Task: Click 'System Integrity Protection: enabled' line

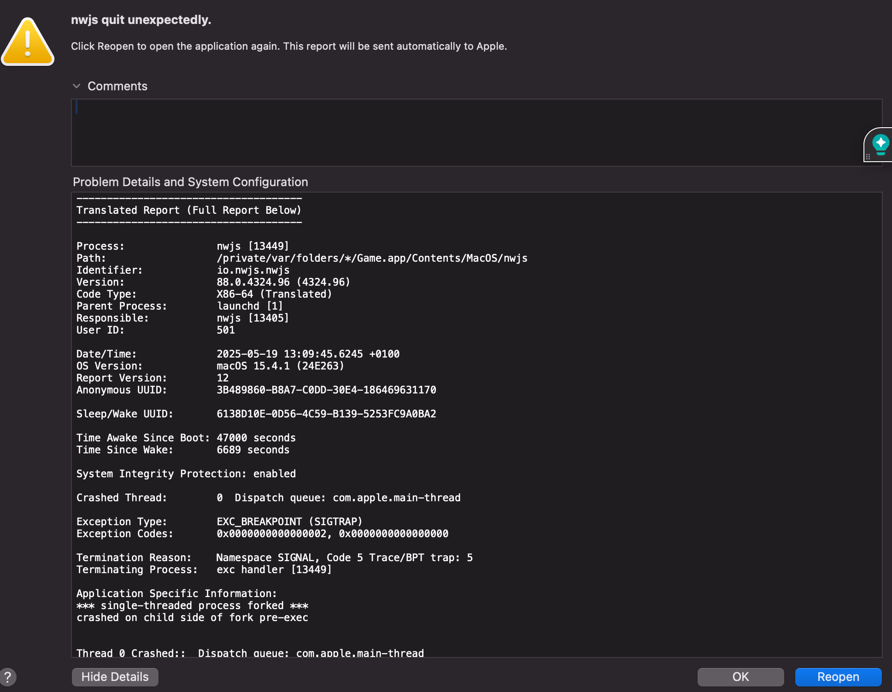Action: (186, 474)
